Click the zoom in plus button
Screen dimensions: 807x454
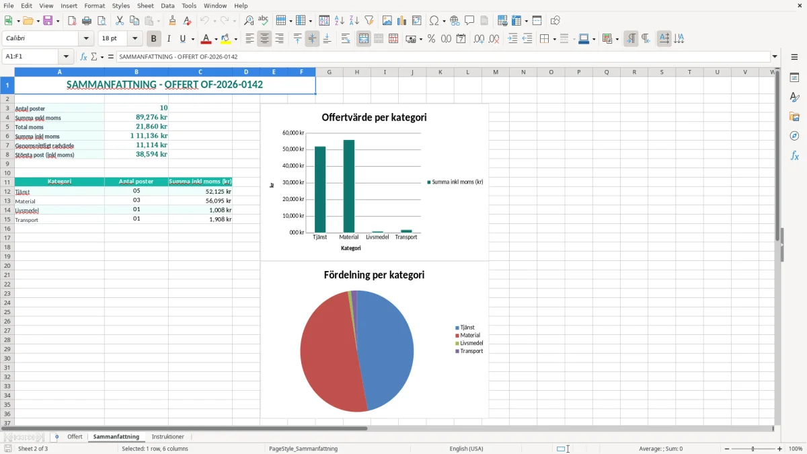tap(780, 449)
